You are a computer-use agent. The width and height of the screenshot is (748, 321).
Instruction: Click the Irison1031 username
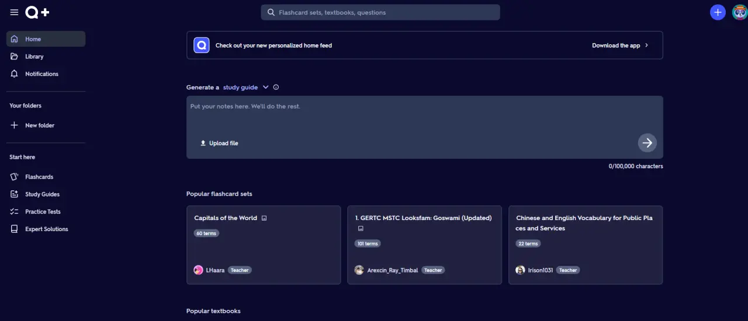541,270
